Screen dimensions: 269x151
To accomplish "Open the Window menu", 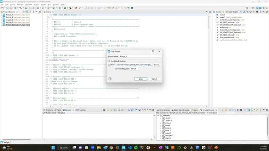I will (56, 5).
